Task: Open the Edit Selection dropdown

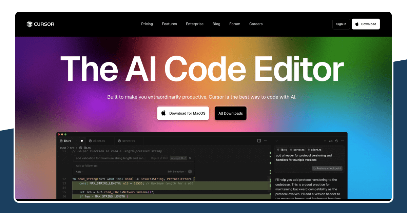Action: 177,172
